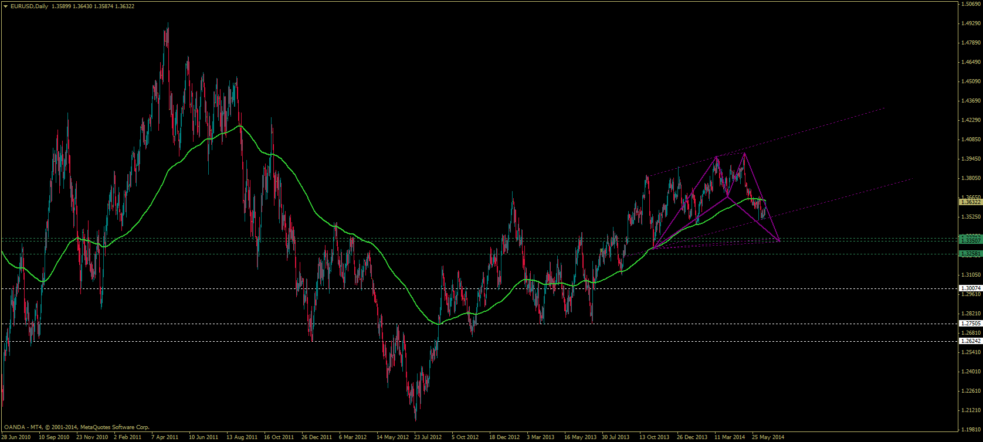Click the 1.49290 price axis label

[x=972, y=23]
